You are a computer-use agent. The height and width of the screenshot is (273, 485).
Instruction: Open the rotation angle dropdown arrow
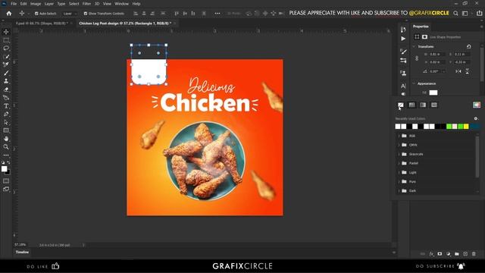(x=444, y=71)
